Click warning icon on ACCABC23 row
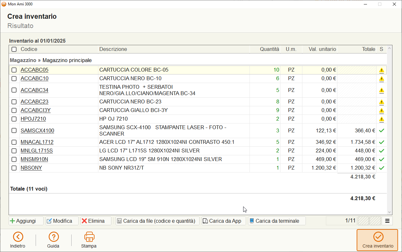 pos(381,102)
